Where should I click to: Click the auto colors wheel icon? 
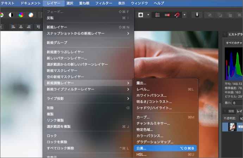pos(21,15)
